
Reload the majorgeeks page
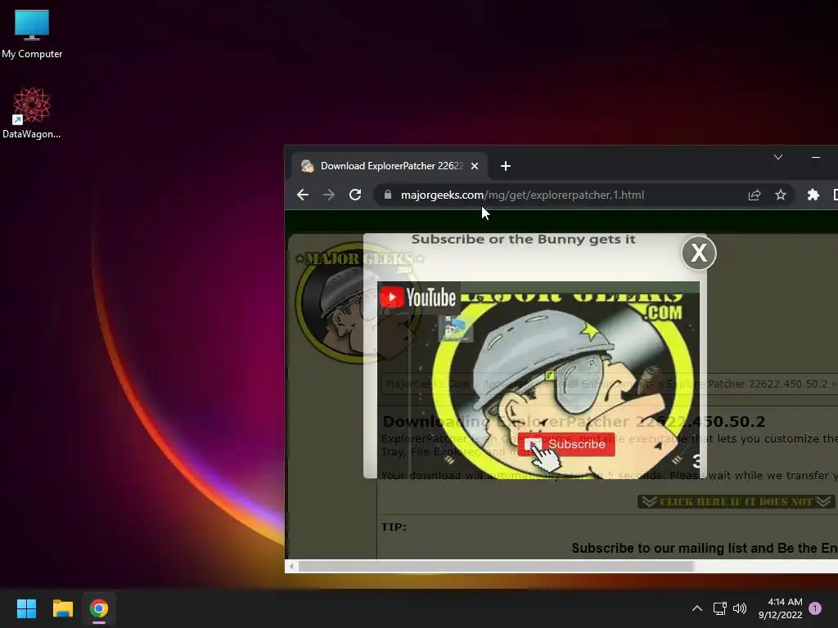tap(355, 195)
